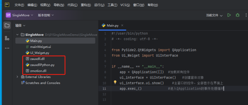The width and height of the screenshot is (248, 105).
Task: Expand the External Libraries node
Action: pos(17,77)
